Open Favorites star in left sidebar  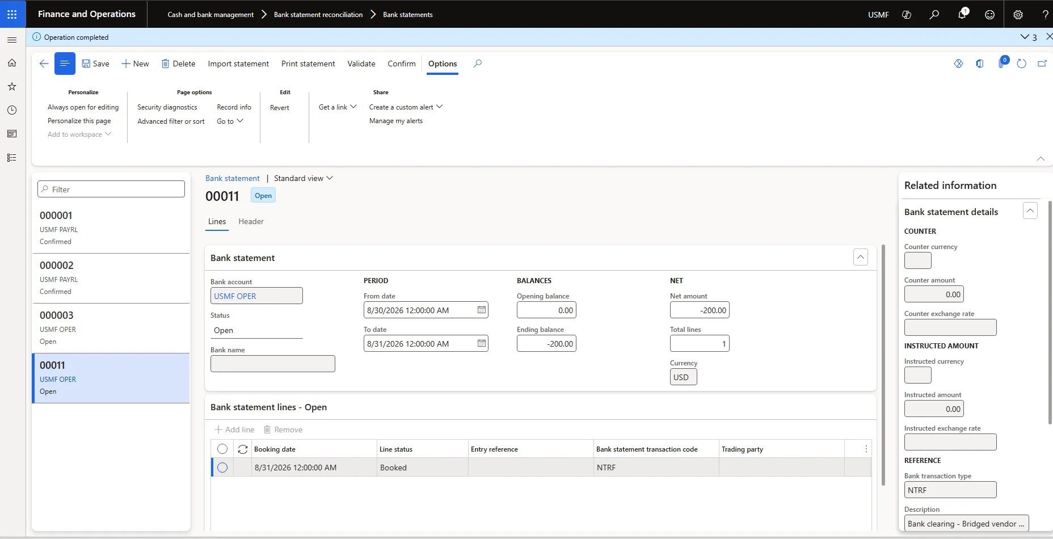(12, 87)
